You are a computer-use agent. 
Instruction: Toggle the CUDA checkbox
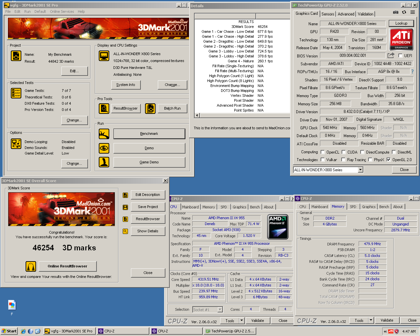(x=344, y=152)
